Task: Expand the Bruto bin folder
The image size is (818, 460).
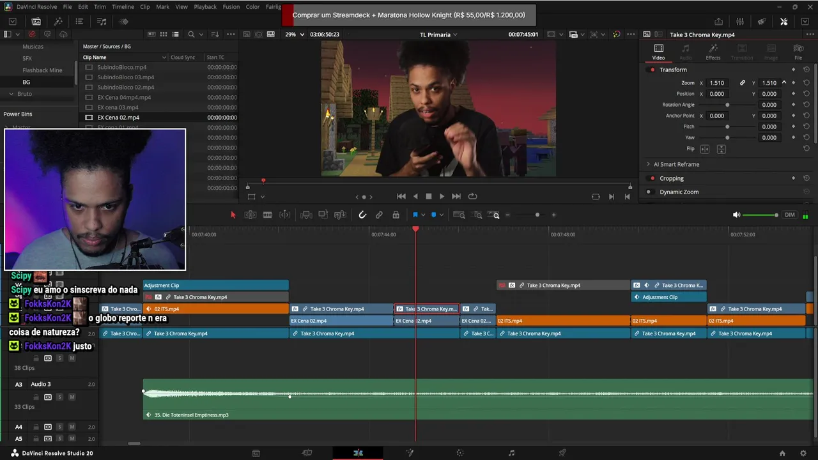Action: click(x=11, y=94)
